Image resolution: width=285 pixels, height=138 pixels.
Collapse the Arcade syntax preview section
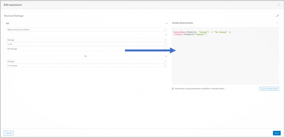[277, 23]
